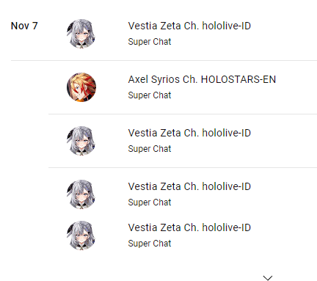Click the fourth row's Vestia Zeta avatar

pos(81,194)
